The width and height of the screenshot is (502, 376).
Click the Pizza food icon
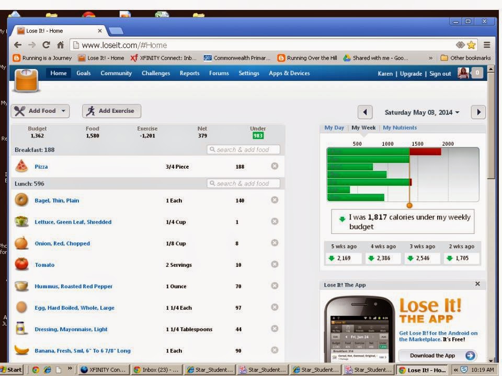[21, 166]
